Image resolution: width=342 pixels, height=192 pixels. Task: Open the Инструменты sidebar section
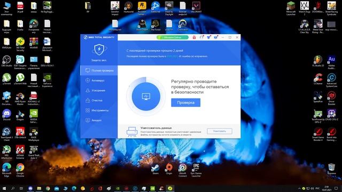point(99,110)
